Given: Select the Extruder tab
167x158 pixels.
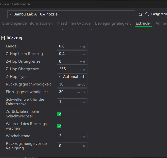Looking at the screenshot, I should coord(143,23).
